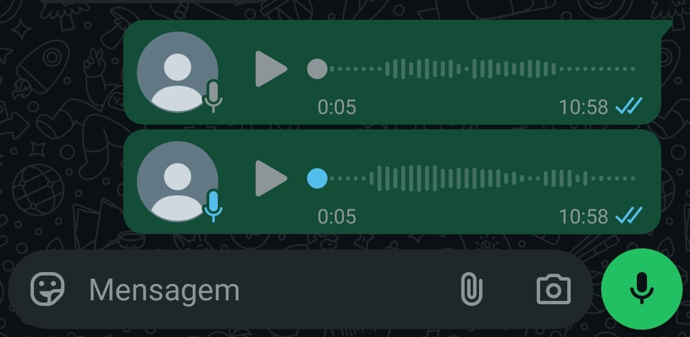The height and width of the screenshot is (337, 690).
Task: Click the gray microphone badge on first avatar
Action: click(213, 96)
